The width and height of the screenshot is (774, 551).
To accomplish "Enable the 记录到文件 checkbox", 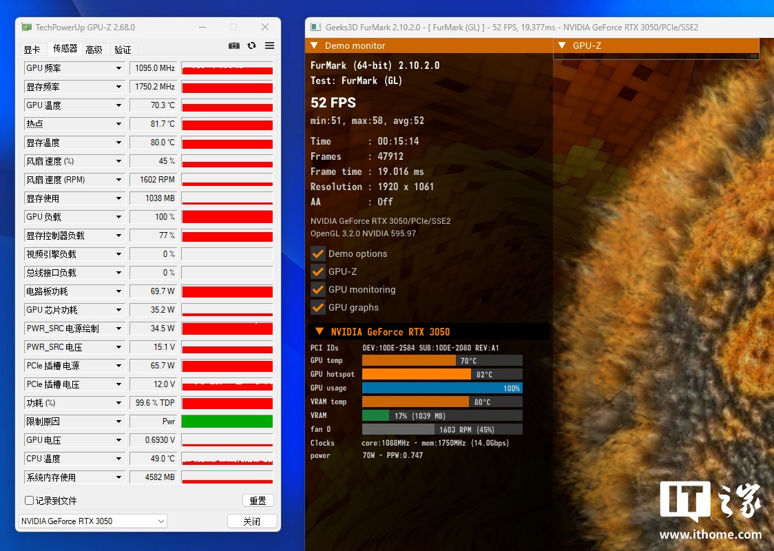I will tap(30, 501).
